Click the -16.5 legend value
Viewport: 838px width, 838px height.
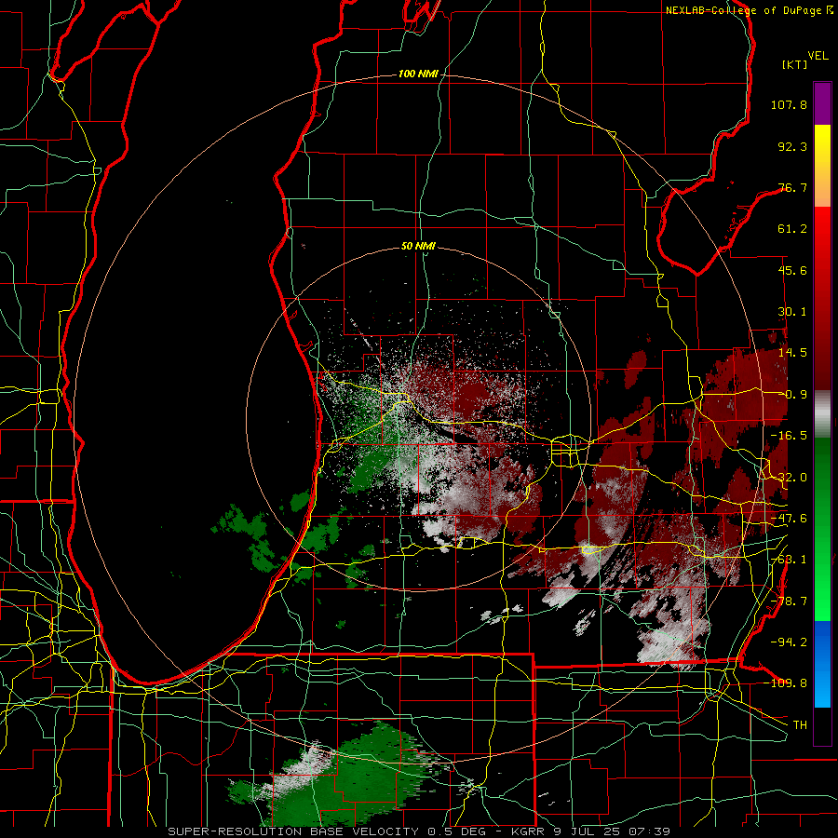click(789, 436)
